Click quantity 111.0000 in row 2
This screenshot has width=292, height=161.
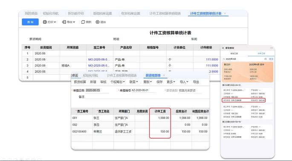pos(212,59)
